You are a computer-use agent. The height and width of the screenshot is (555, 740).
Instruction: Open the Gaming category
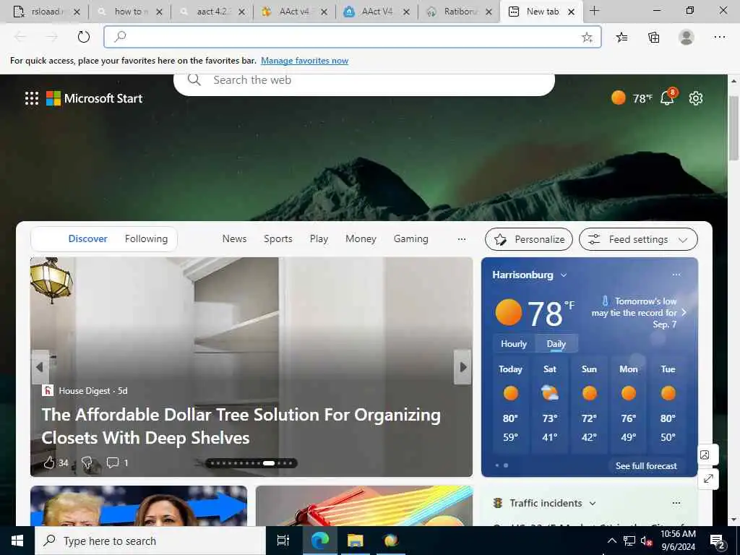tap(411, 238)
